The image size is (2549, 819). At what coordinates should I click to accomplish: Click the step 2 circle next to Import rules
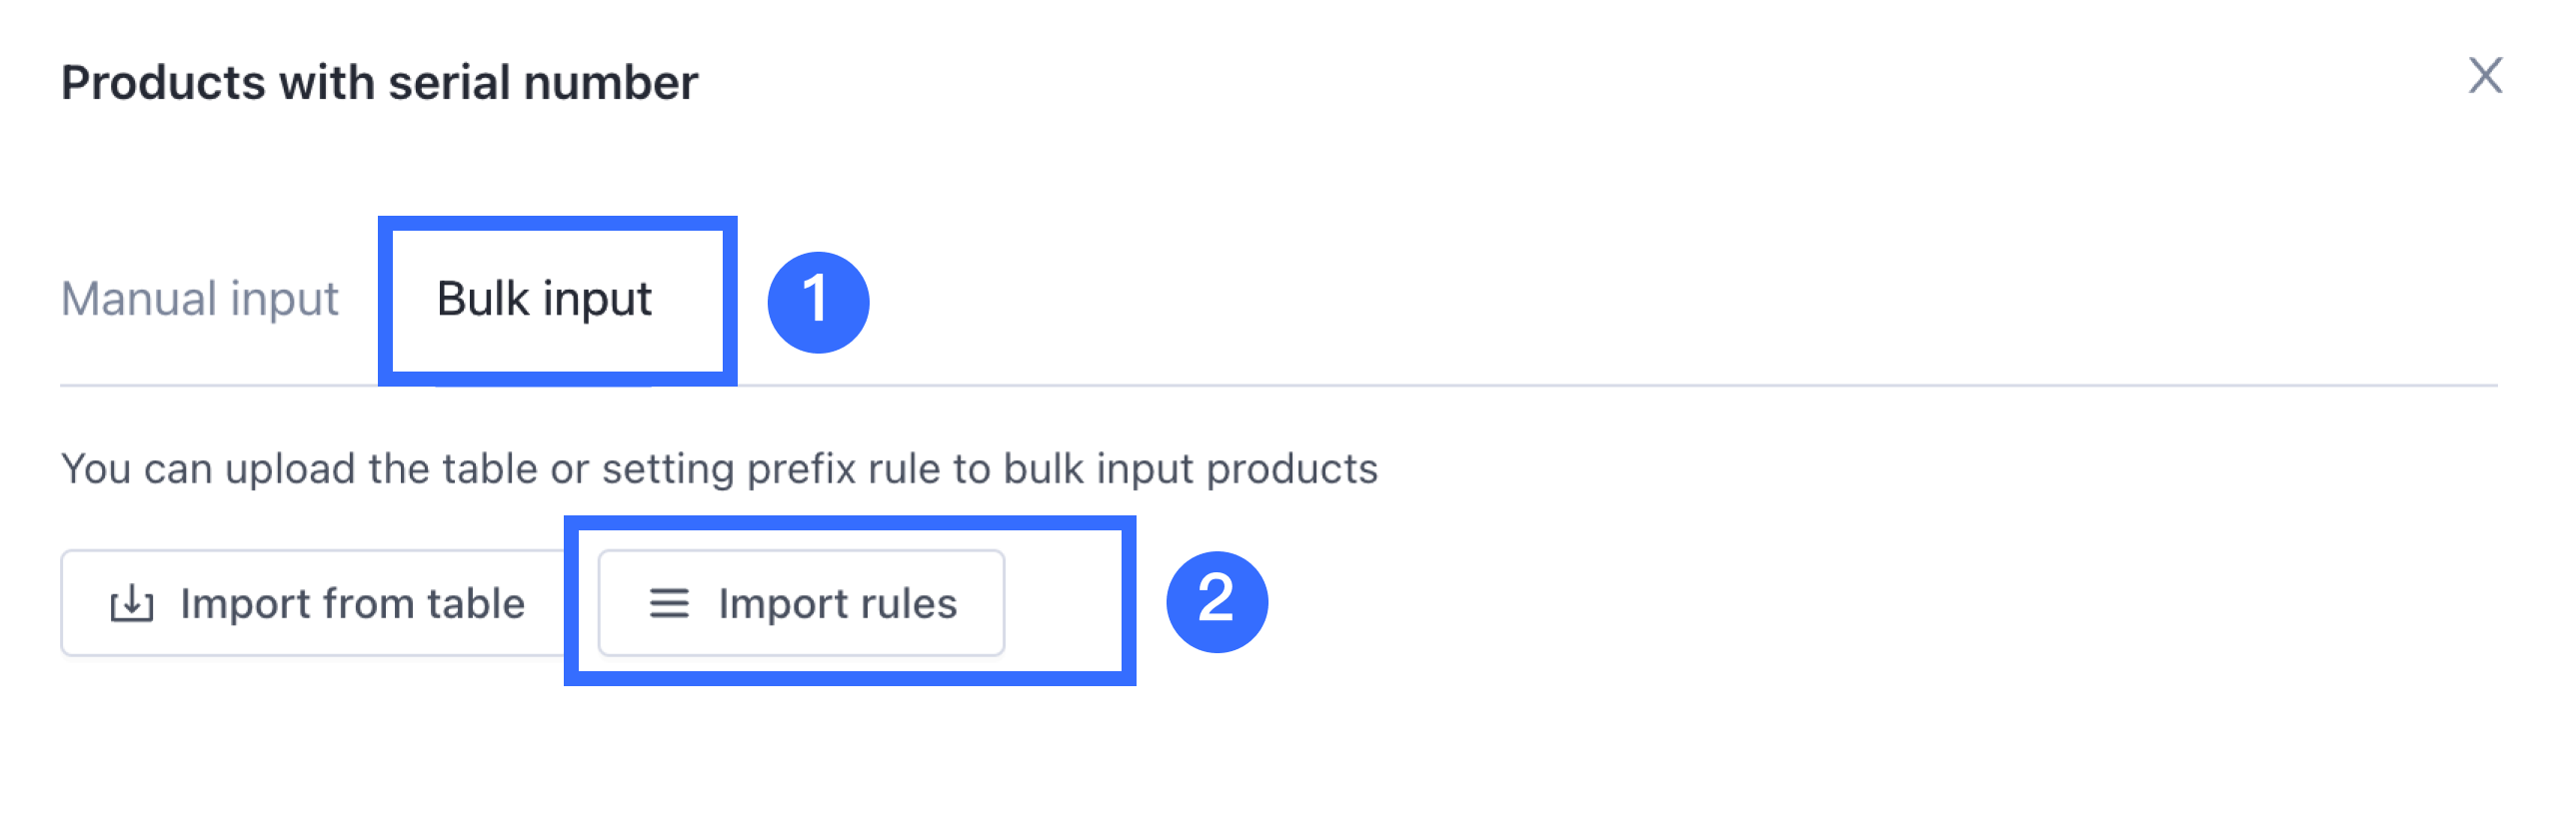[x=1217, y=601]
